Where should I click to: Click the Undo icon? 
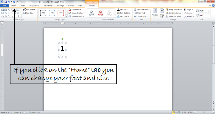point(9,2)
